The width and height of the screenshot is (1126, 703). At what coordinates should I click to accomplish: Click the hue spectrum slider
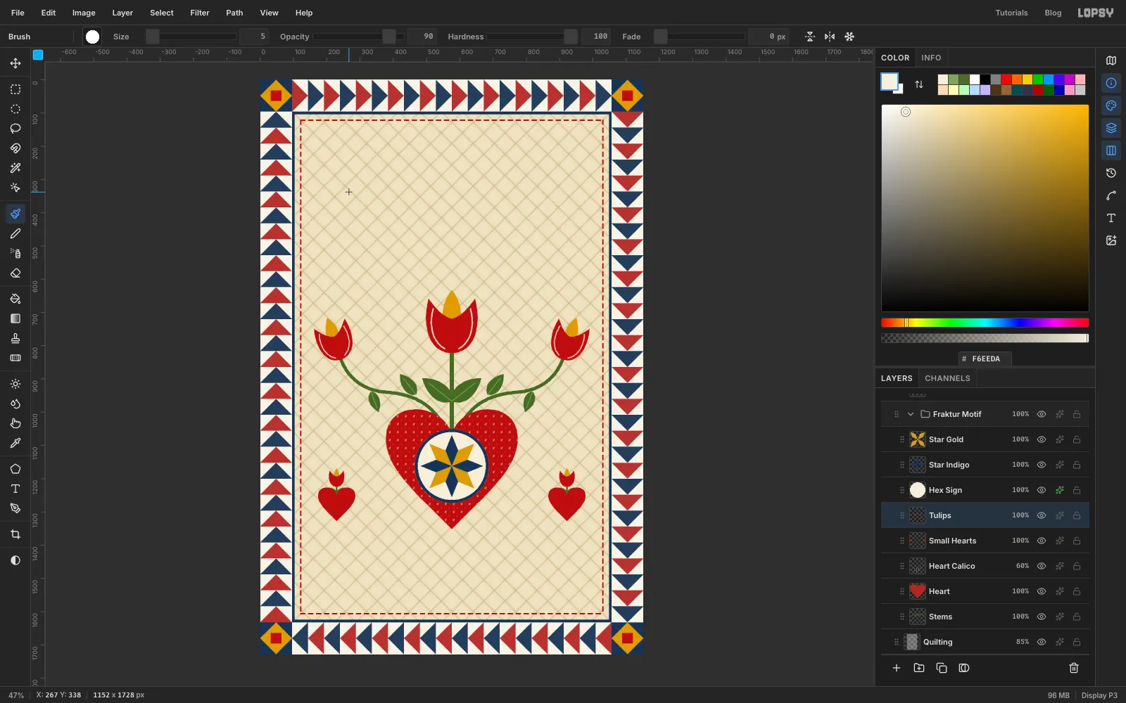tap(985, 323)
